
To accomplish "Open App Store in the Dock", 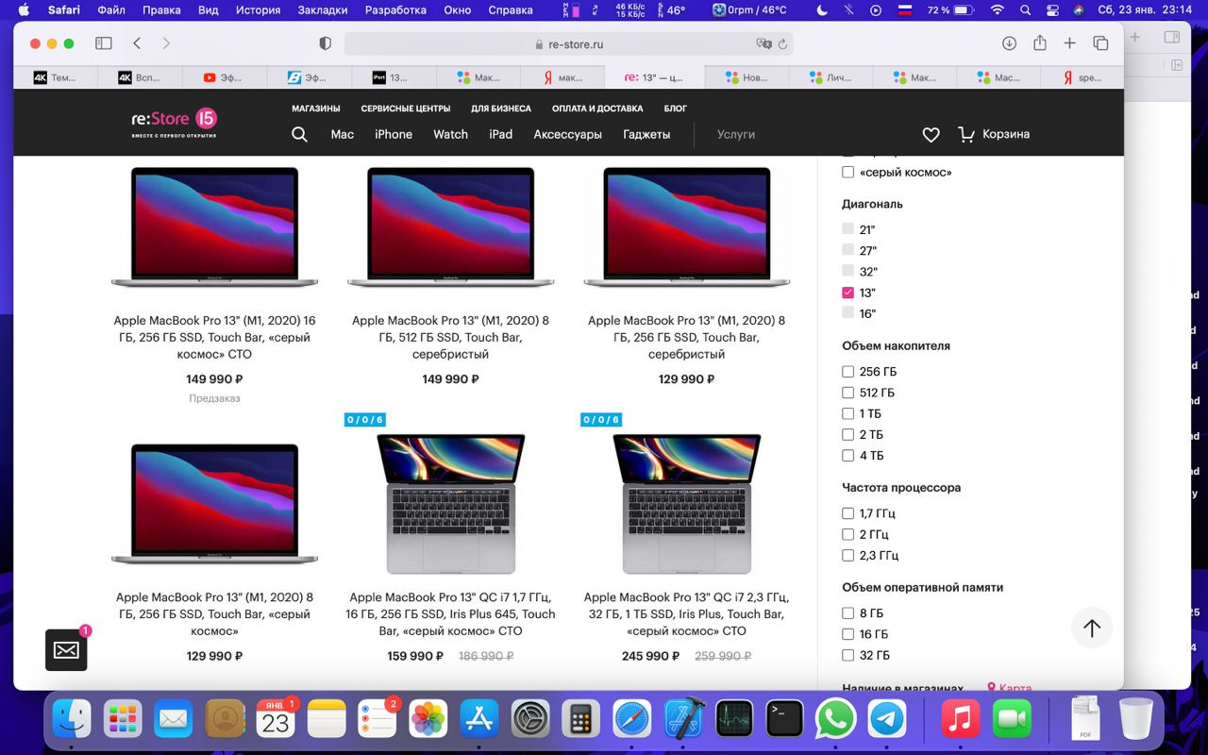I will pos(479,719).
